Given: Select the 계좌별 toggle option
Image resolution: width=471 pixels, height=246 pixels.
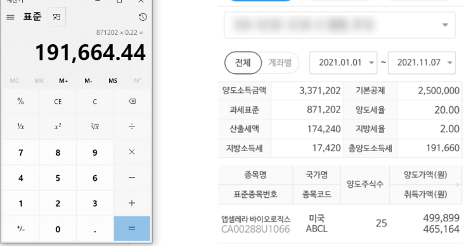Looking at the screenshot, I should coord(280,63).
